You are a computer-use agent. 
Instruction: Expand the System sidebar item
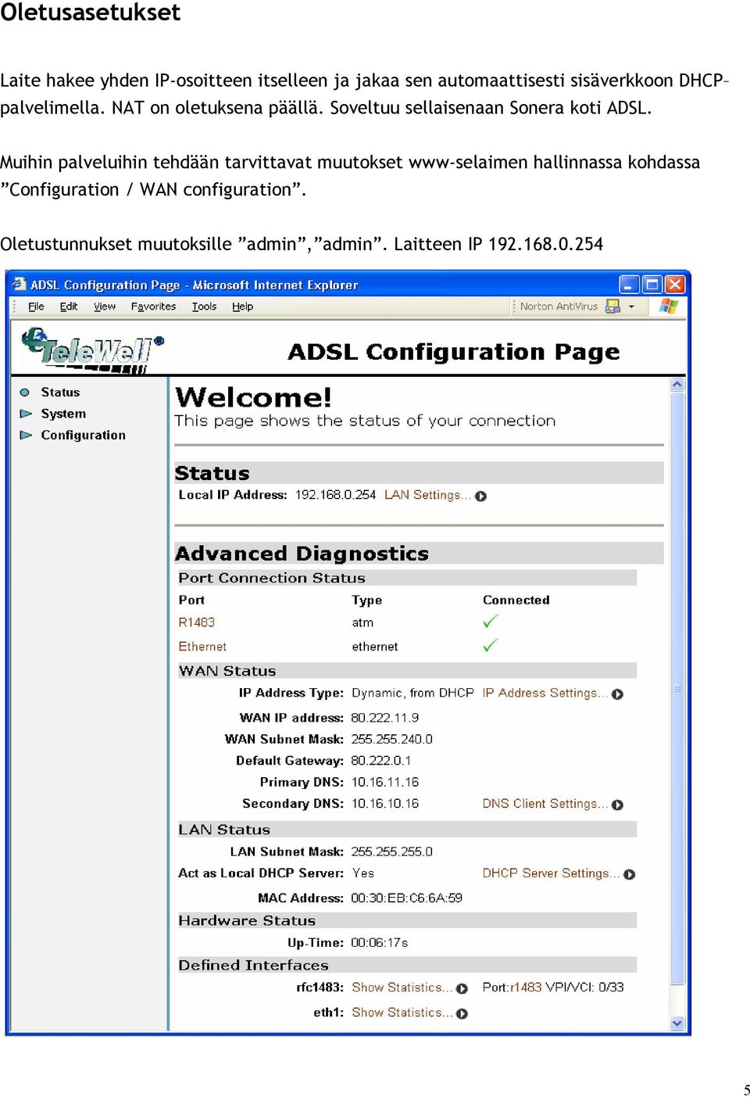pos(63,414)
